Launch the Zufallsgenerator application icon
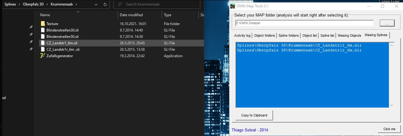This screenshot has width=403, height=136. (x=43, y=56)
